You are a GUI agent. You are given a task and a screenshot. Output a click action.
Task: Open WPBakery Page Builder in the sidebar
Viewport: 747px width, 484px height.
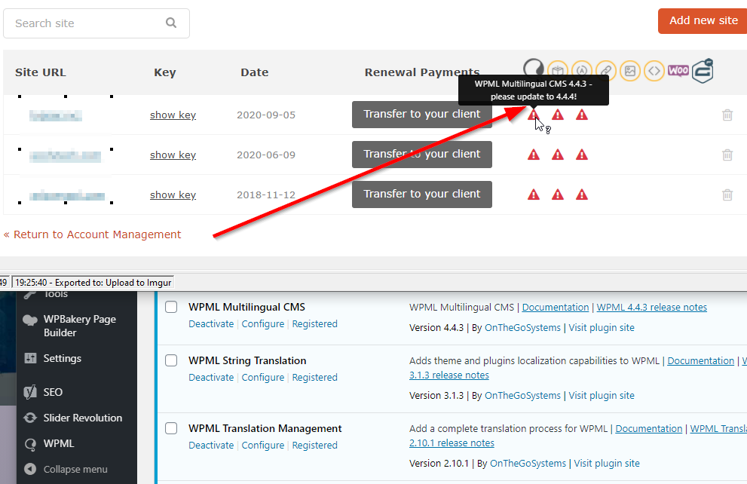click(x=77, y=326)
